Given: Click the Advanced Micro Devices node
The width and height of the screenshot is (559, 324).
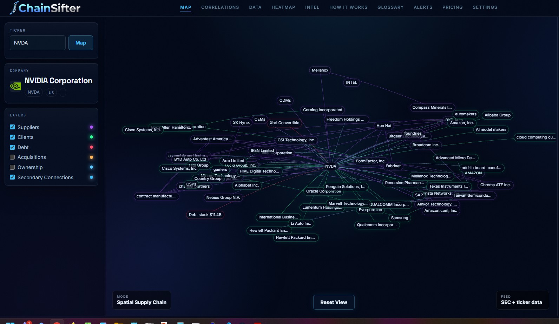Looking at the screenshot, I should pos(455,158).
